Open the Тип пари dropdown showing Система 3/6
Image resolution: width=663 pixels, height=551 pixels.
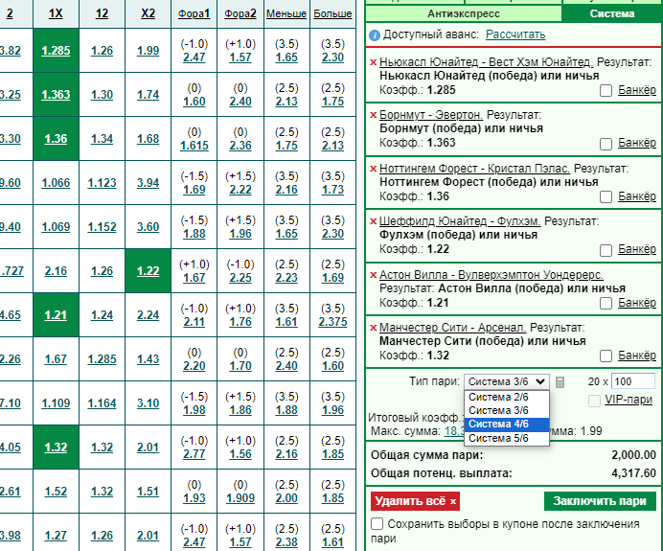(507, 381)
